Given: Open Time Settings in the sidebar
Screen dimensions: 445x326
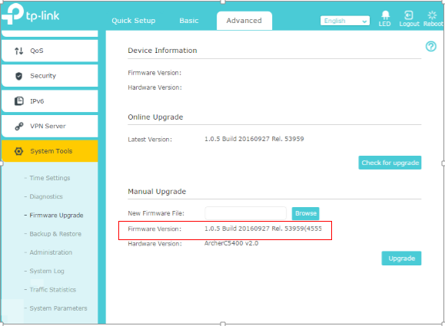Looking at the screenshot, I should pos(50,178).
